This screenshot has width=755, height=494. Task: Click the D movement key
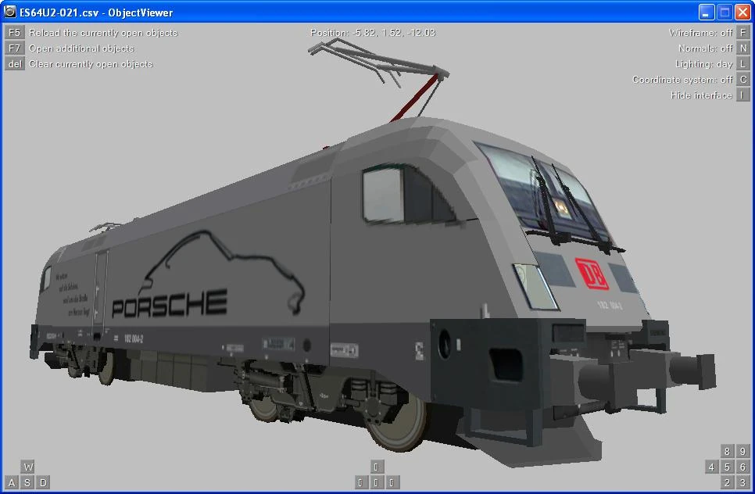click(43, 482)
